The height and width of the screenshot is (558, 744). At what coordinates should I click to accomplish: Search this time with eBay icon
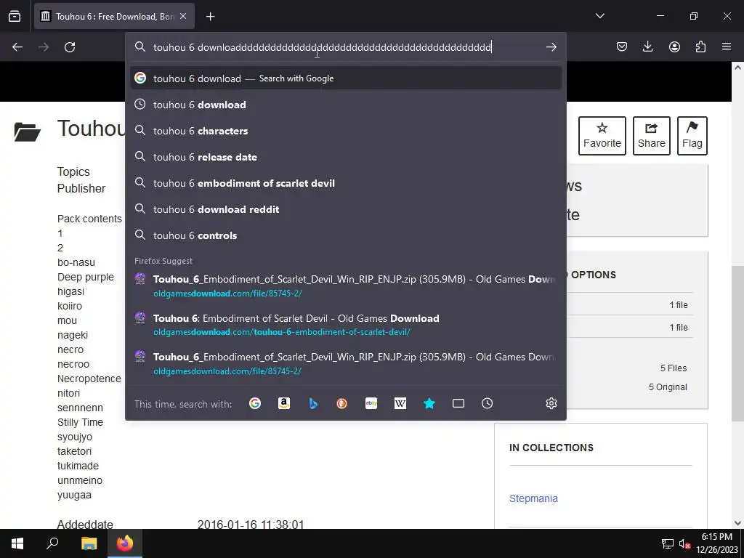coord(371,403)
